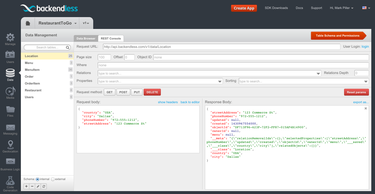Click the red DELETE method button
Screen dimensions: 375x194
pos(152,92)
